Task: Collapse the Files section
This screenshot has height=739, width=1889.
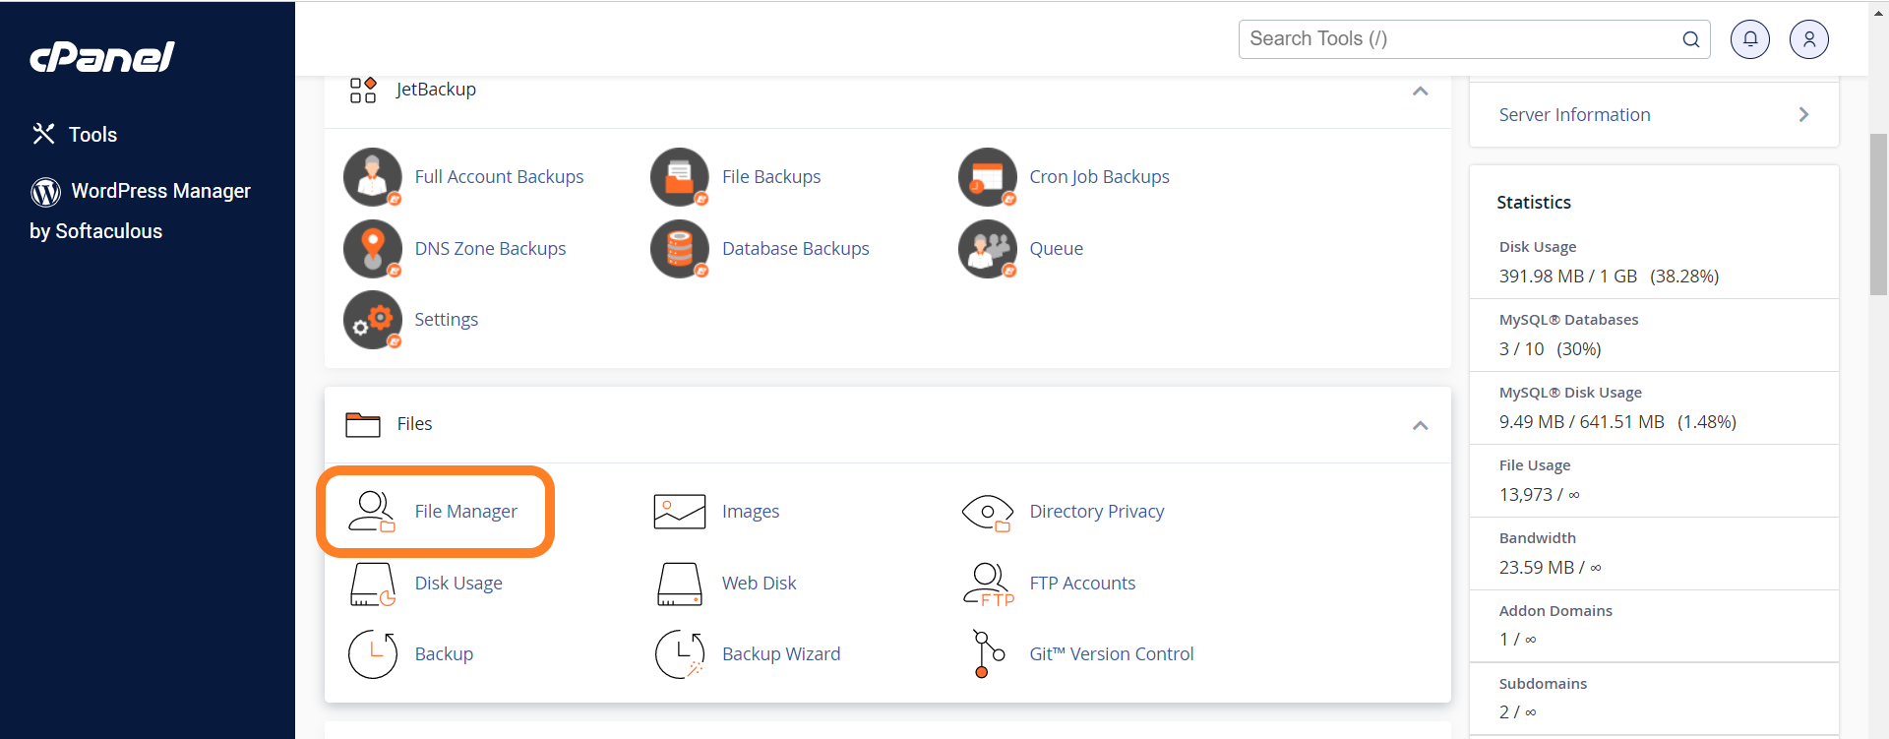Action: pyautogui.click(x=1420, y=425)
